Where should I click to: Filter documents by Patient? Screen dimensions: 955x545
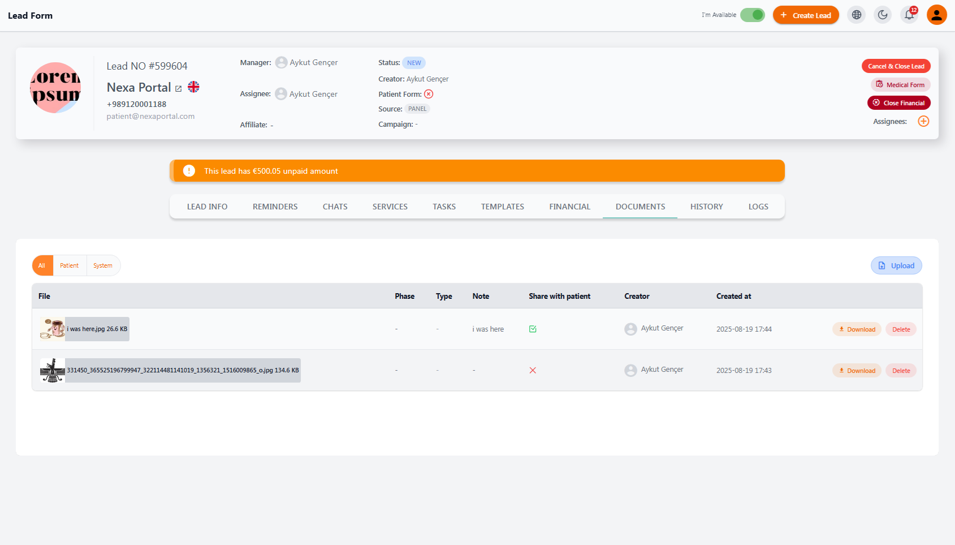point(70,265)
